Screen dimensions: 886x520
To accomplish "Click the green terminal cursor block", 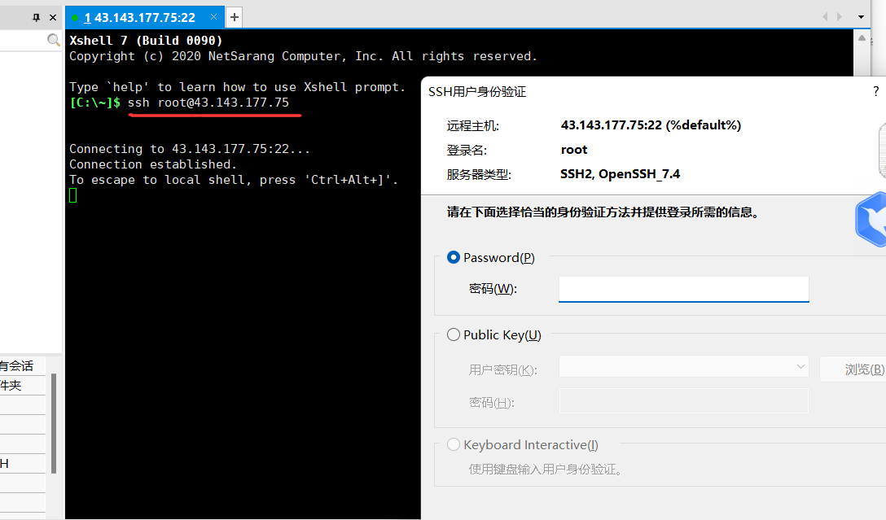I will click(x=73, y=195).
